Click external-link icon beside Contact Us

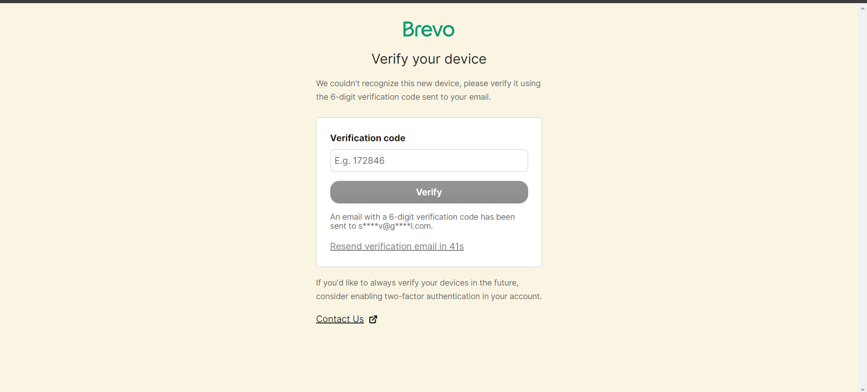(x=373, y=319)
